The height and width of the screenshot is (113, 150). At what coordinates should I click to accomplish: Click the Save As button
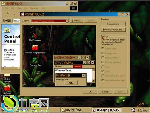click(76, 21)
